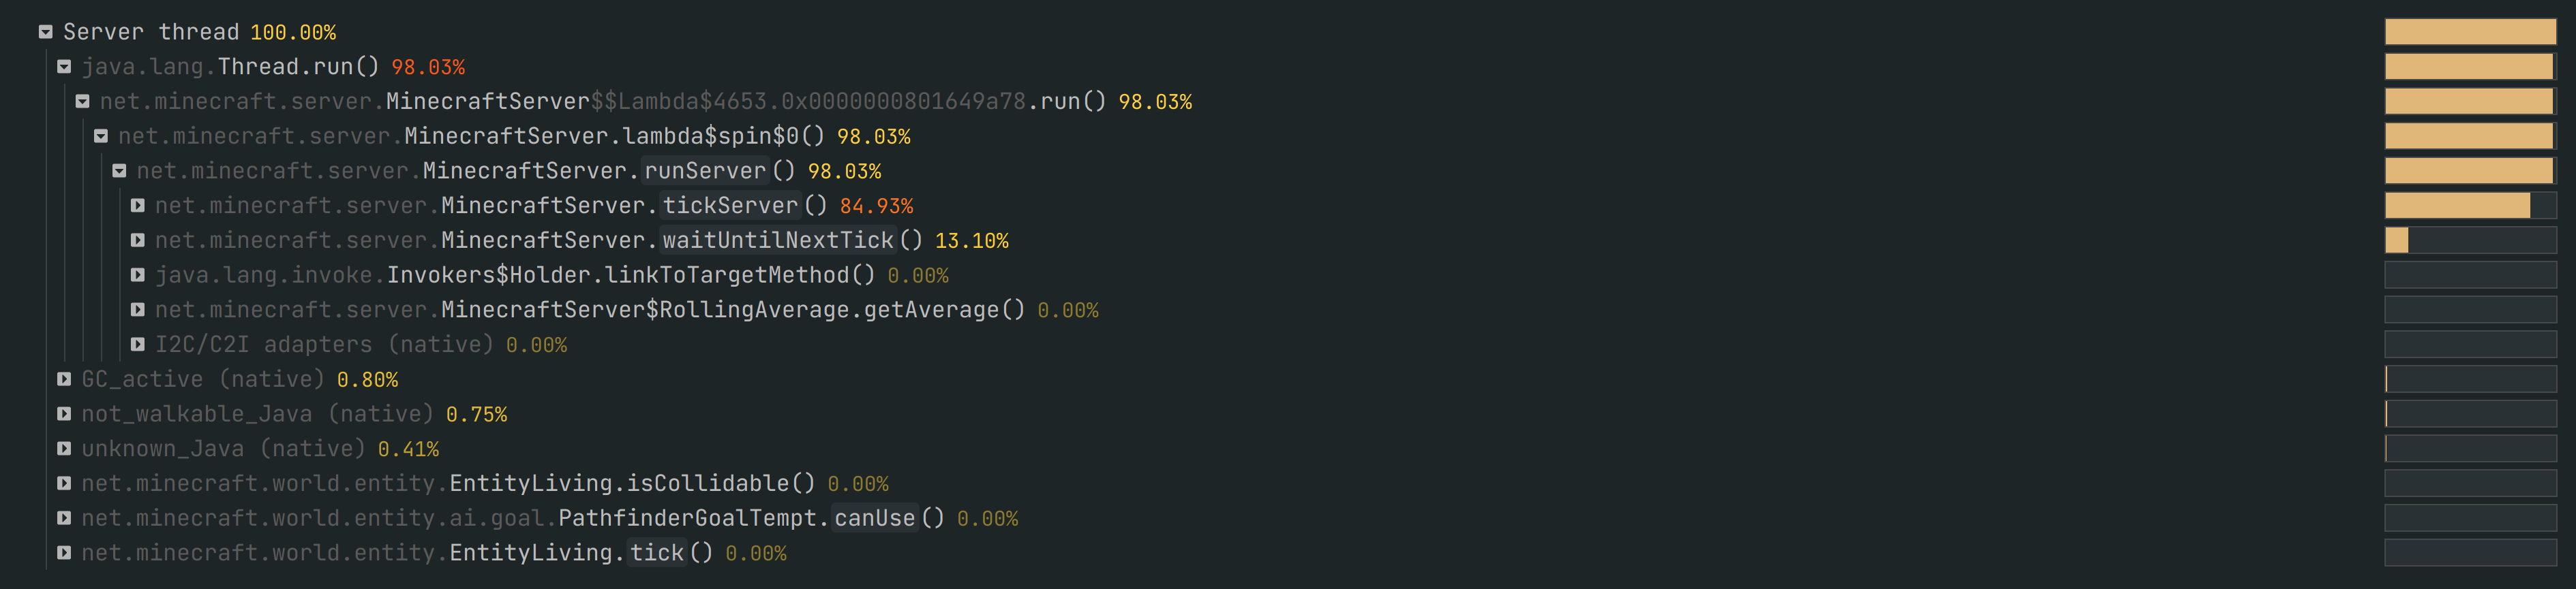This screenshot has height=589, width=2576.
Task: Select the PathfinderGoalTempt.canUse() entry
Action: click(x=550, y=518)
